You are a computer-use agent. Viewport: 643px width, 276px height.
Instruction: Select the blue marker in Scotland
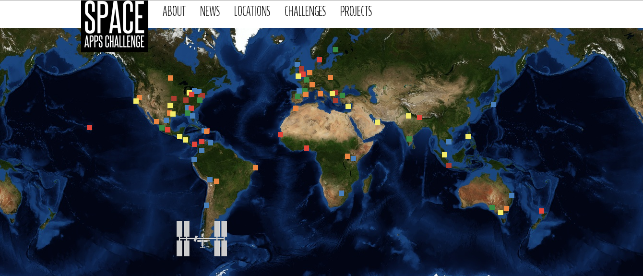(x=297, y=64)
